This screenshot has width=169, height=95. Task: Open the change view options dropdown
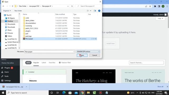coord(91,11)
